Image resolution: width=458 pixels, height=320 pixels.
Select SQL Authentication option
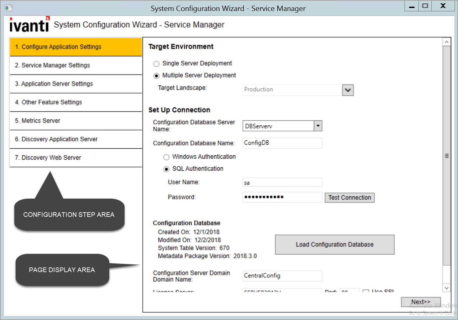pyautogui.click(x=166, y=169)
